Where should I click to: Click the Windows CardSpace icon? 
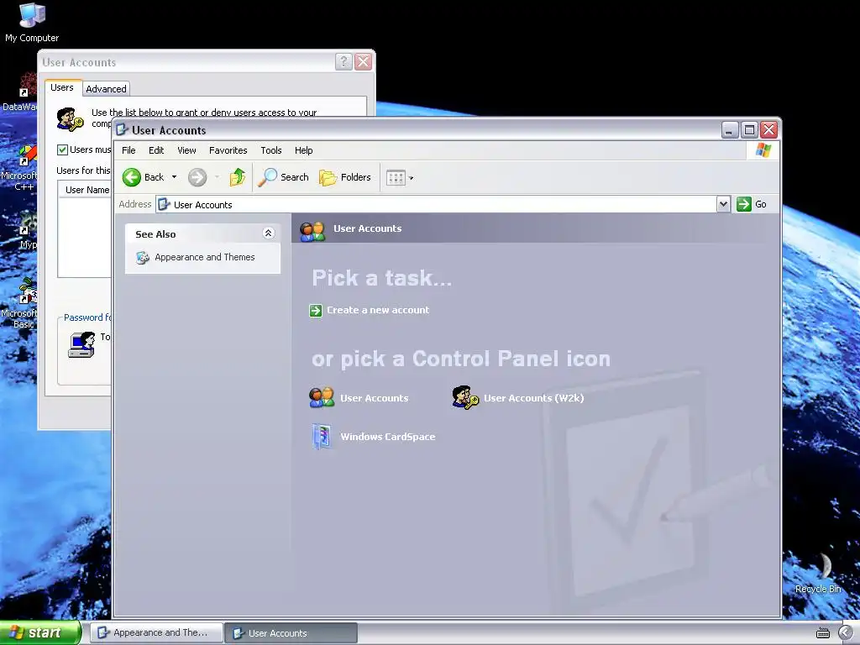(x=322, y=437)
